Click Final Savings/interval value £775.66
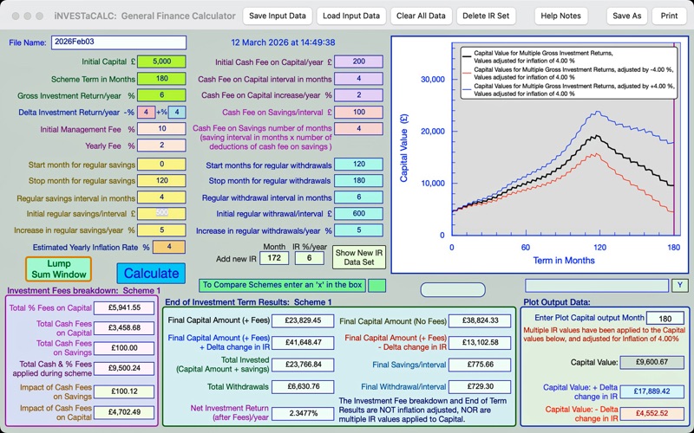The image size is (694, 433). click(480, 365)
